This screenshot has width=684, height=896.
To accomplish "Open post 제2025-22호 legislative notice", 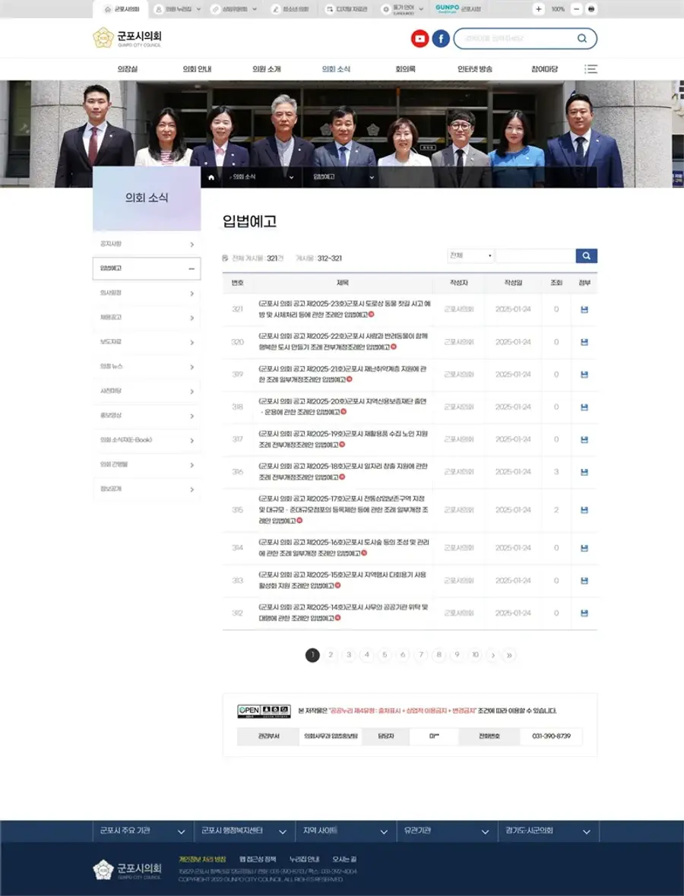I will (x=343, y=342).
